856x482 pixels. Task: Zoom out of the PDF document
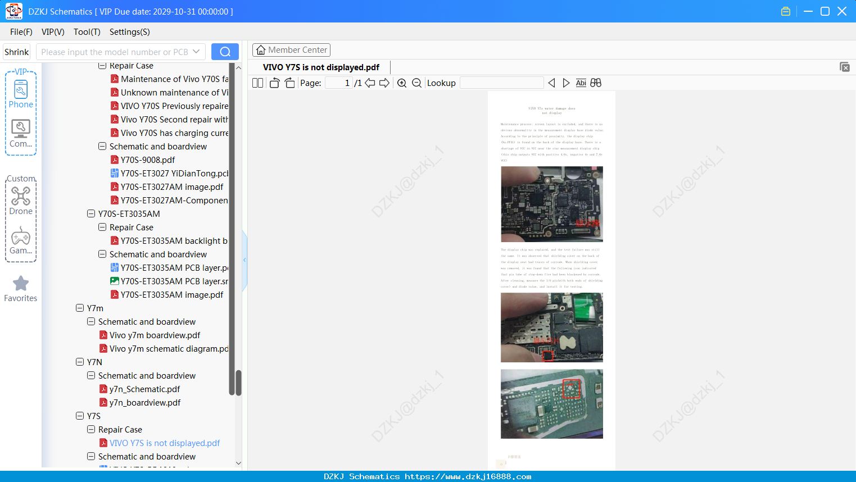416,83
